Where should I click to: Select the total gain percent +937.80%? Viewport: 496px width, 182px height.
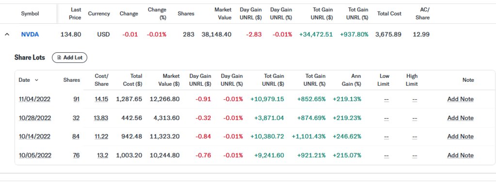(x=354, y=34)
